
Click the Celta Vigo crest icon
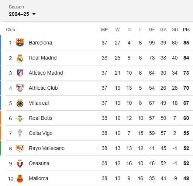point(20,133)
